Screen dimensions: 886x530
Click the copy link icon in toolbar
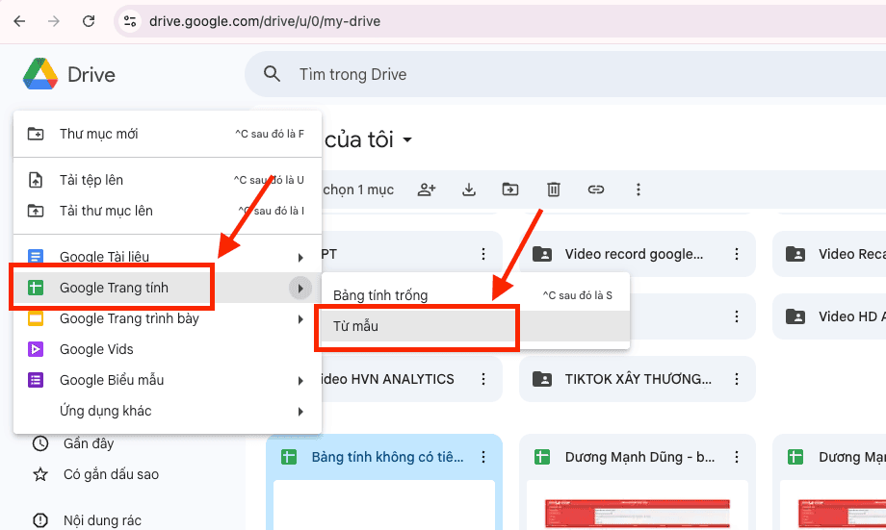(x=595, y=189)
